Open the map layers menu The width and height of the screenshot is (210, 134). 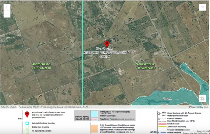pos(202,8)
